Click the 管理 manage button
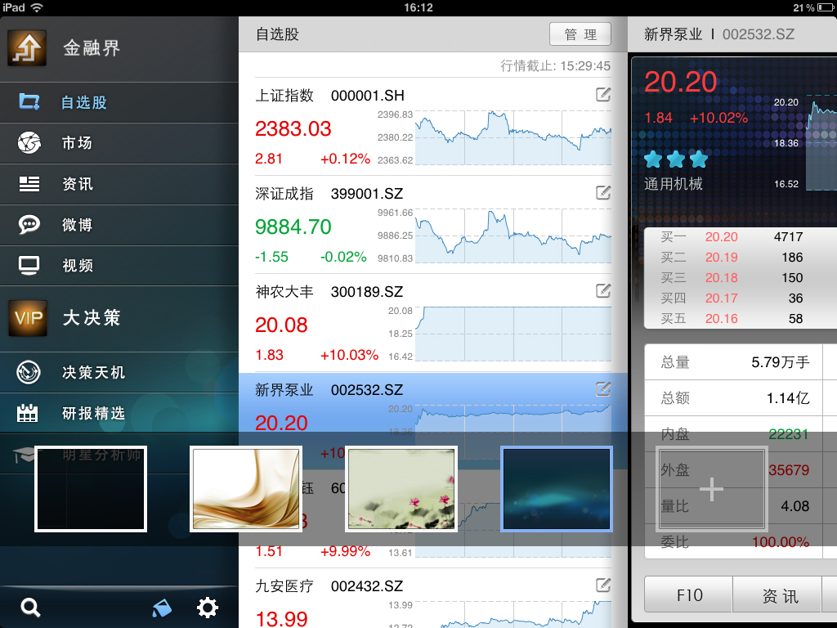This screenshot has height=628, width=837. point(580,34)
